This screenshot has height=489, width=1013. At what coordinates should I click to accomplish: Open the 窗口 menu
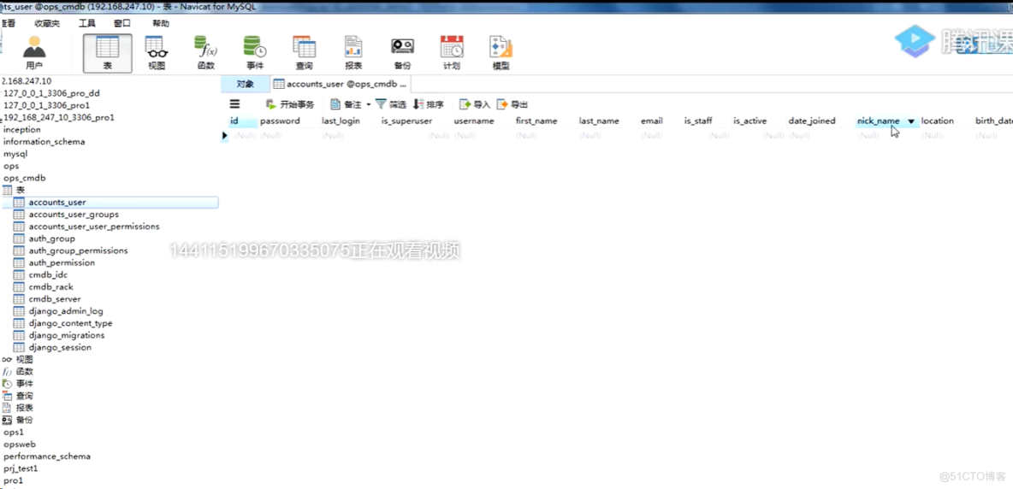coord(122,23)
